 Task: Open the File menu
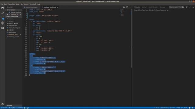2,4
